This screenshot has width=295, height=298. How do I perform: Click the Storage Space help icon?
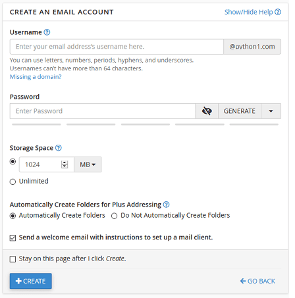(x=59, y=148)
